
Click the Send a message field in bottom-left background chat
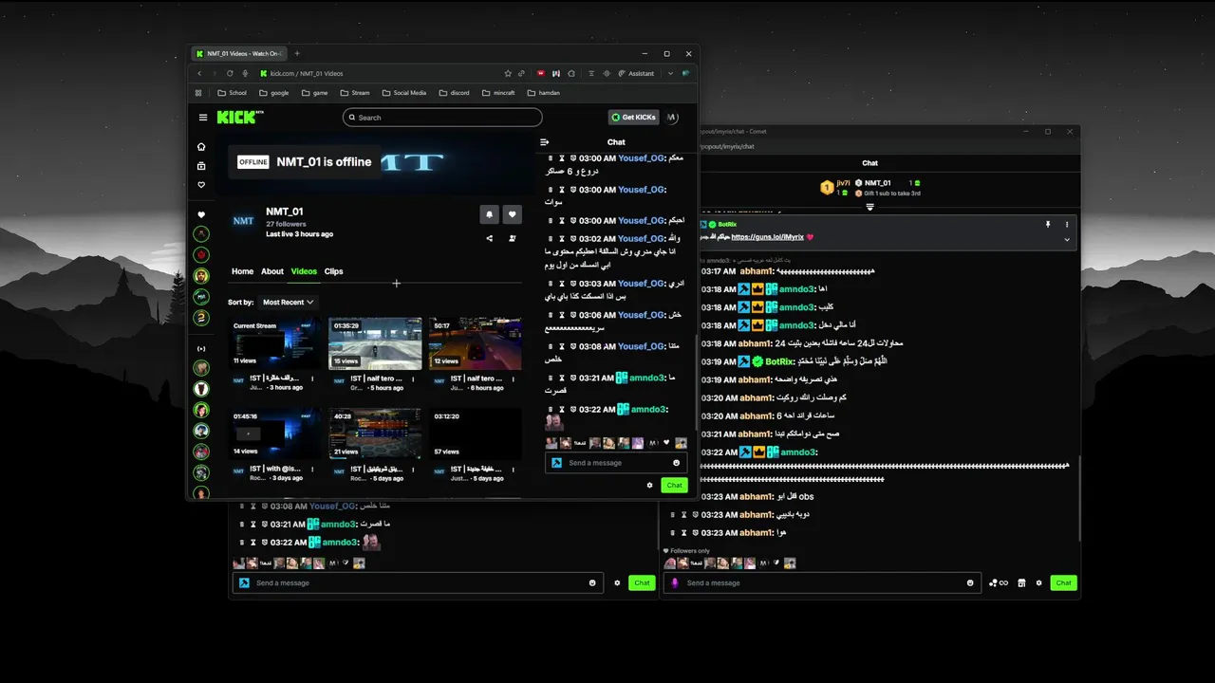[418, 582]
